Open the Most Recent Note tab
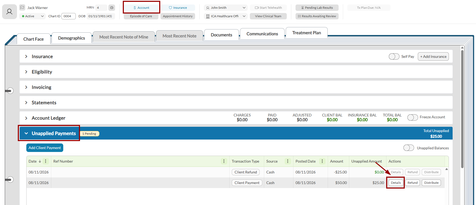 click(179, 36)
